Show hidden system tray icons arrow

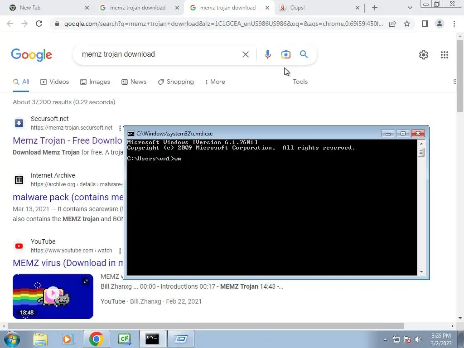click(x=385, y=339)
